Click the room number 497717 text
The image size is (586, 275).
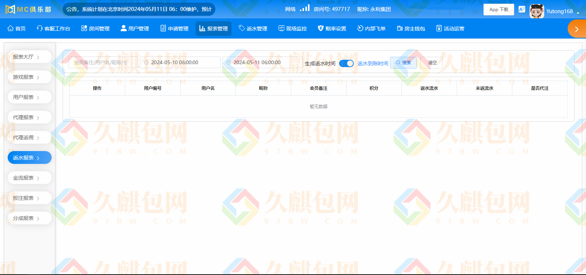tap(332, 9)
